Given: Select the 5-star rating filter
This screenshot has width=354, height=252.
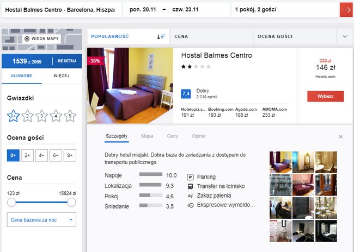Looking at the screenshot, I should (70, 115).
